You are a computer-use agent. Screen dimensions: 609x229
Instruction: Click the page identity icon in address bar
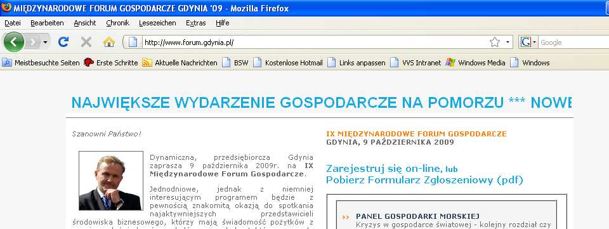point(133,42)
